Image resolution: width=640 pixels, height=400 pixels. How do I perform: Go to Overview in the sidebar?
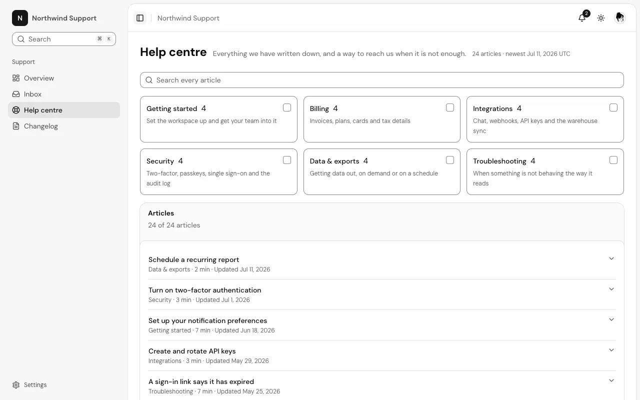[64, 78]
